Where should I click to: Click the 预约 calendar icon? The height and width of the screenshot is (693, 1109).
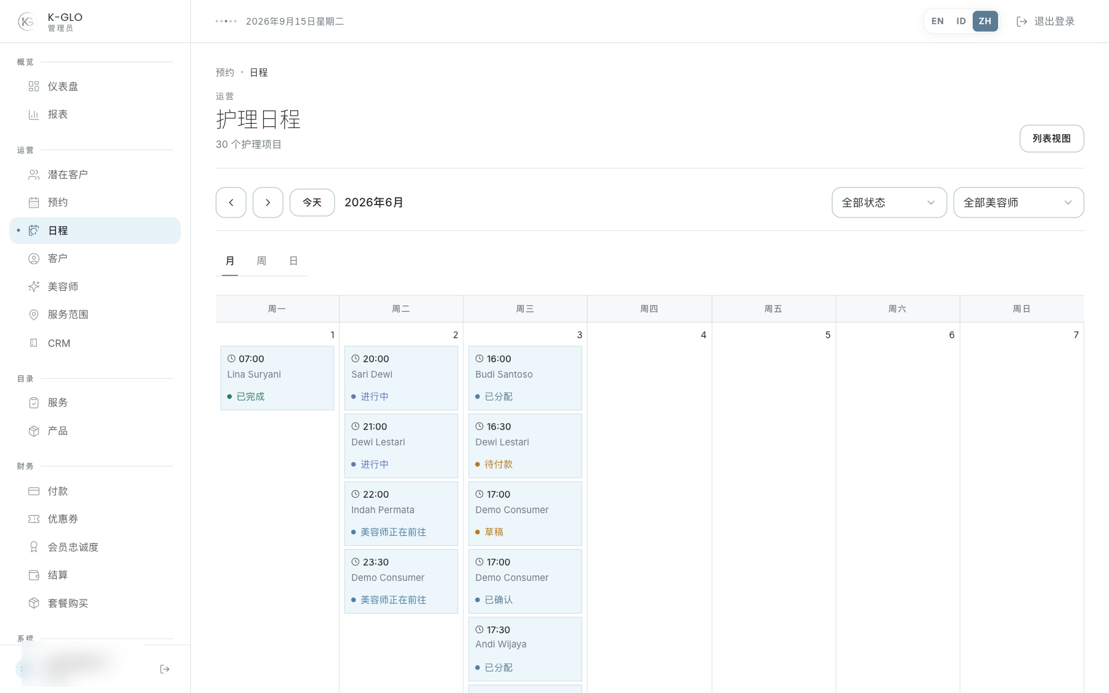[34, 203]
